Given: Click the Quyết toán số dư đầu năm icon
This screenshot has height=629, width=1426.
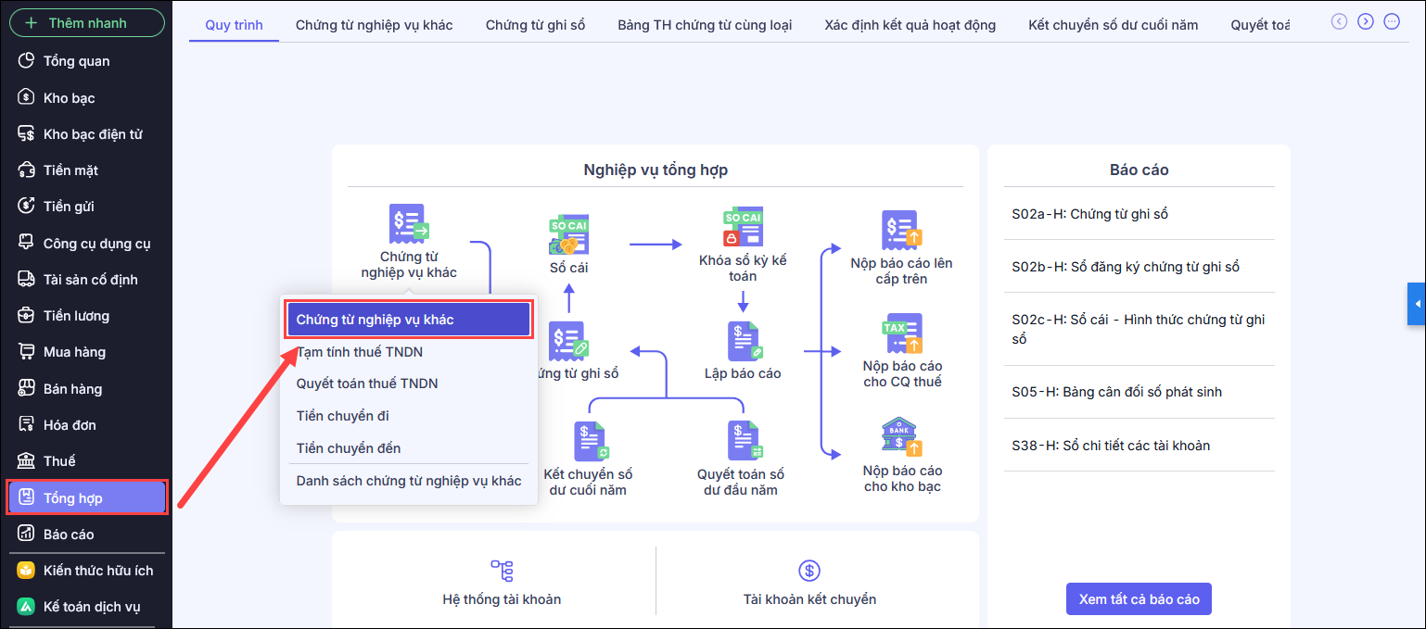Looking at the screenshot, I should [x=742, y=441].
